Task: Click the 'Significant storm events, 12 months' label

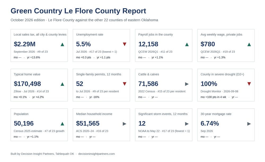Action: [163, 114]
